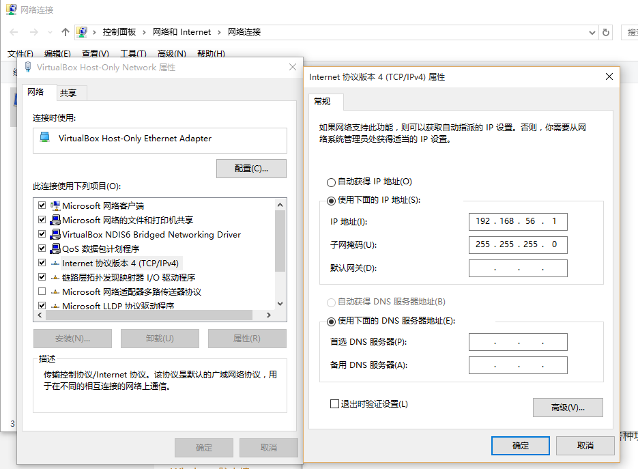Screen dimensions: 638x469
Task: Click inside the 首选 DNS 服务器 input field
Action: (518, 342)
